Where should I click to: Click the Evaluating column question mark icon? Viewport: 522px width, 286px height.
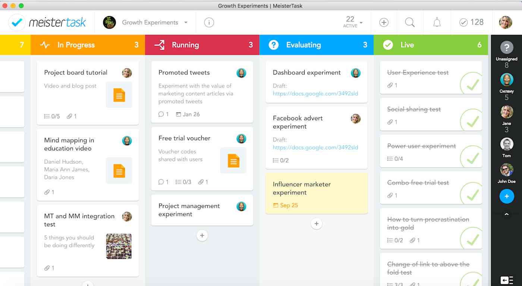click(x=273, y=45)
